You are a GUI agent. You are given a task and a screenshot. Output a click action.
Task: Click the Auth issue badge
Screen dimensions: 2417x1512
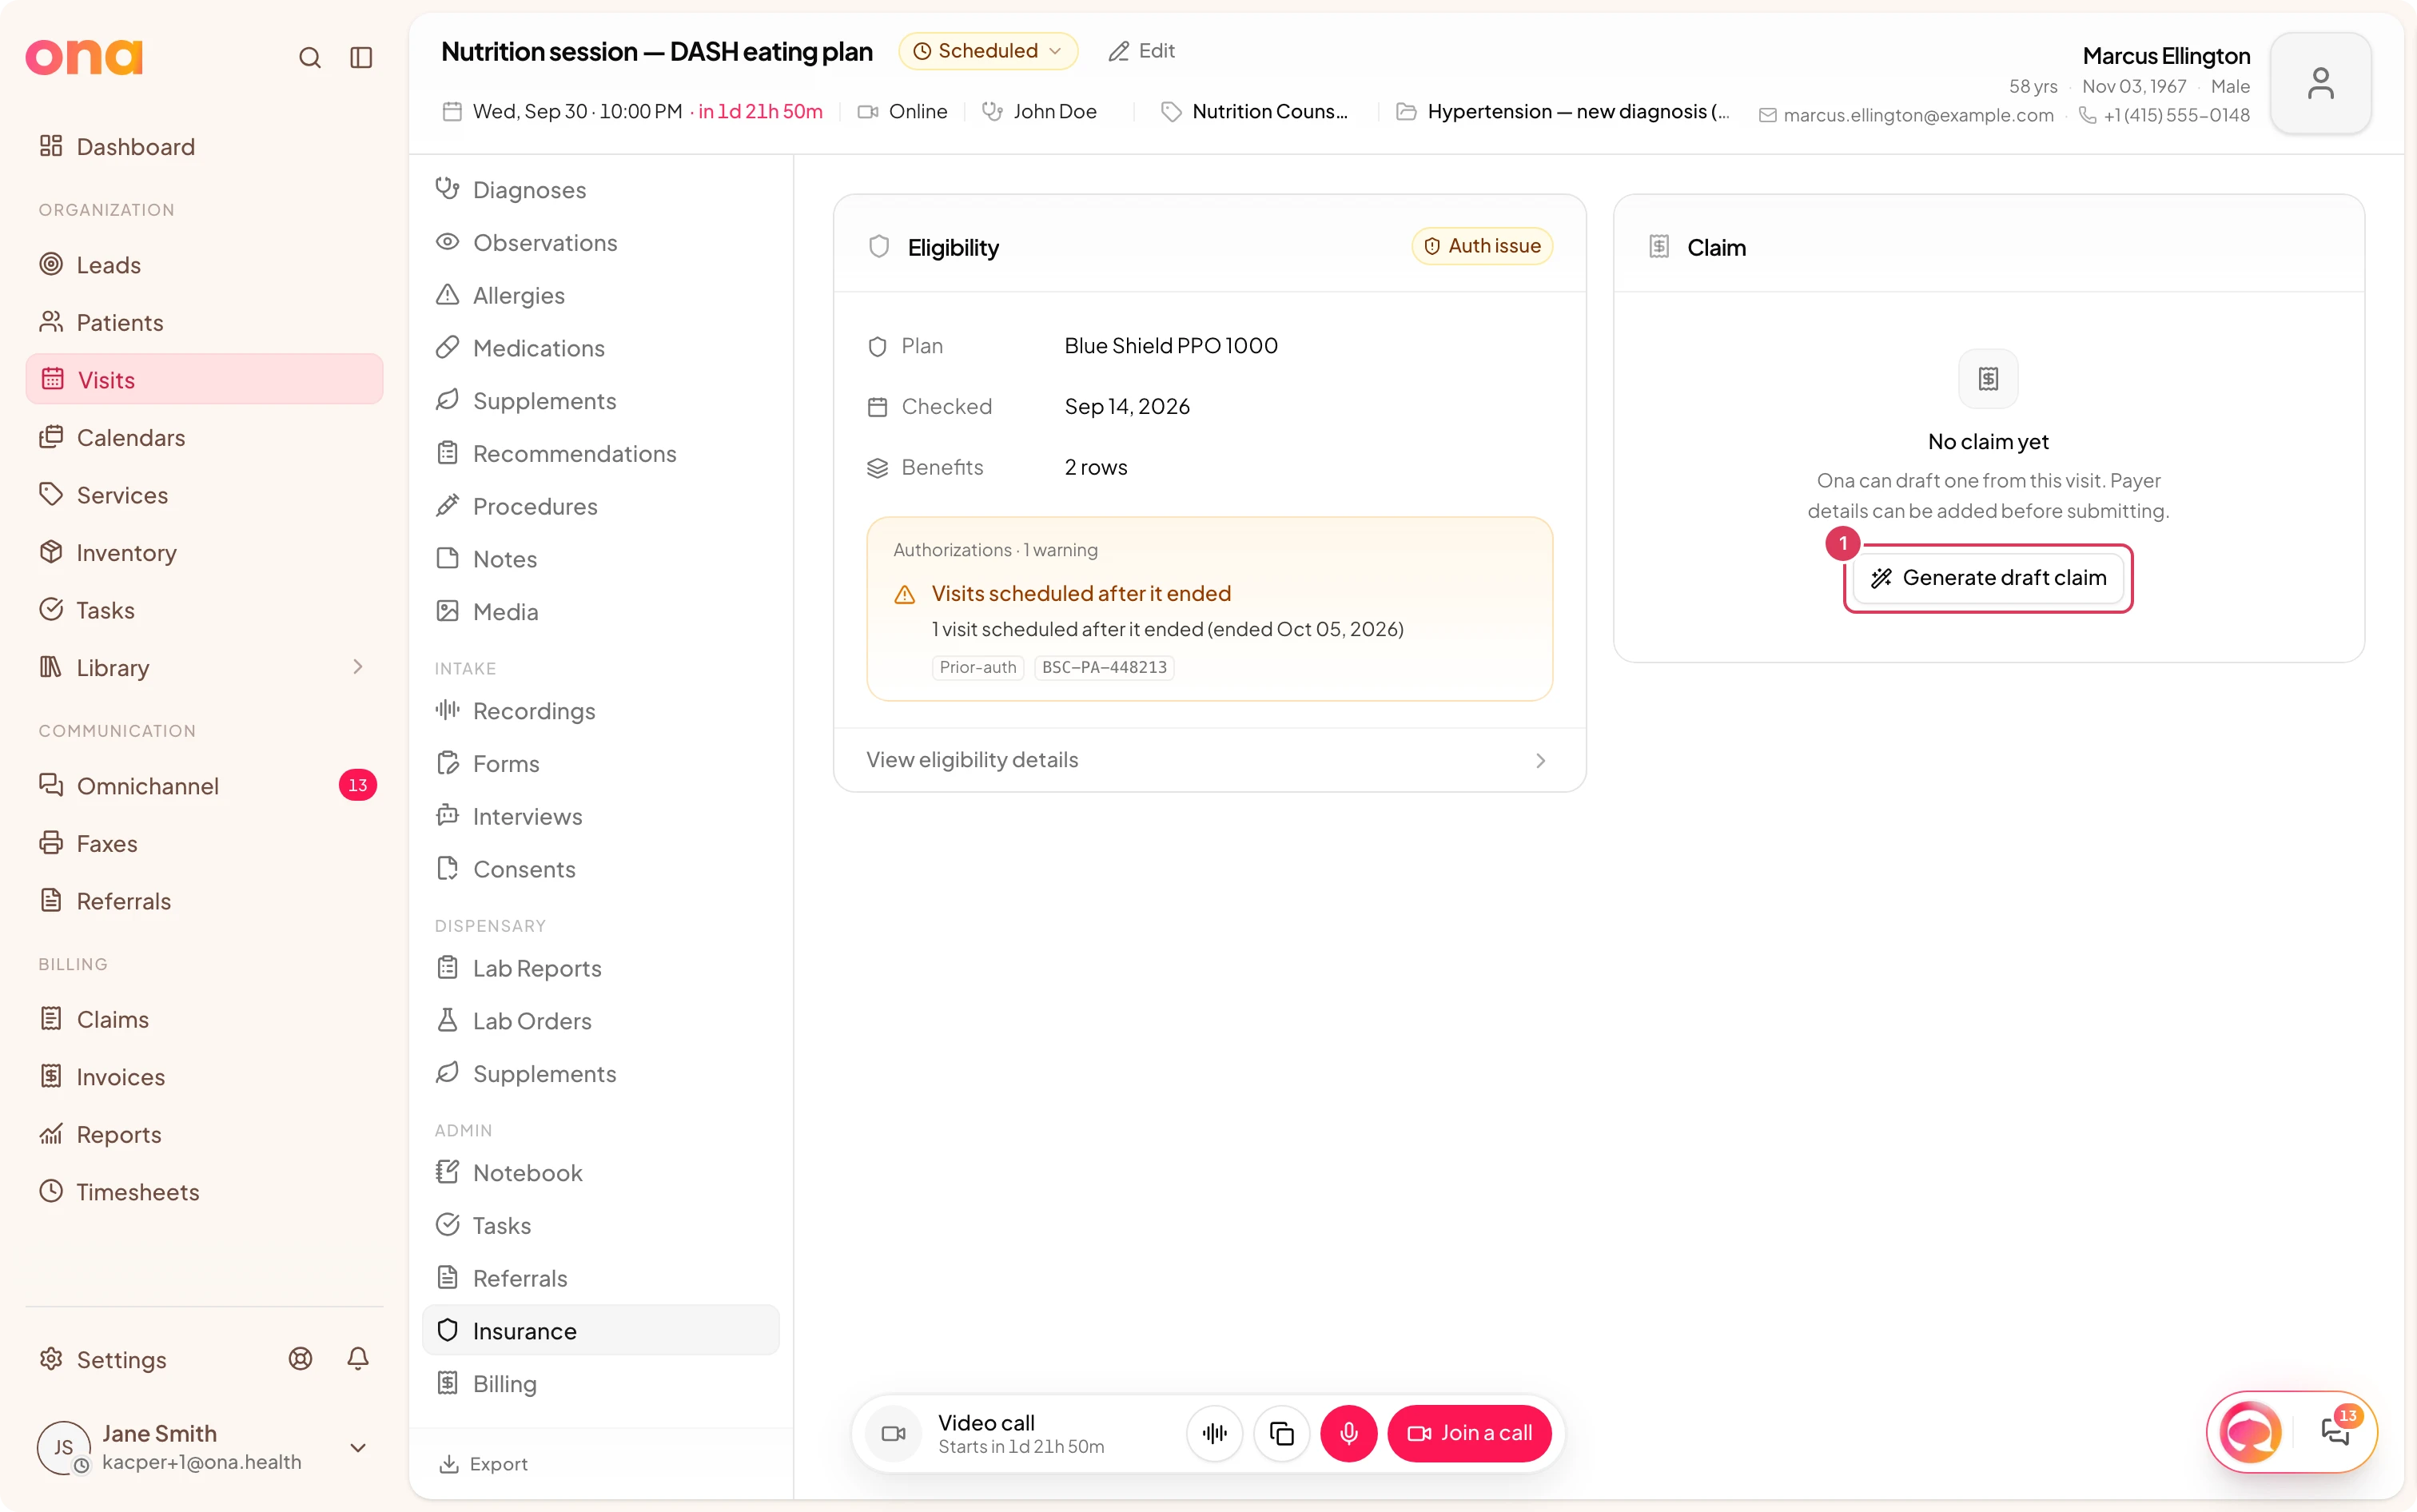click(x=1481, y=246)
